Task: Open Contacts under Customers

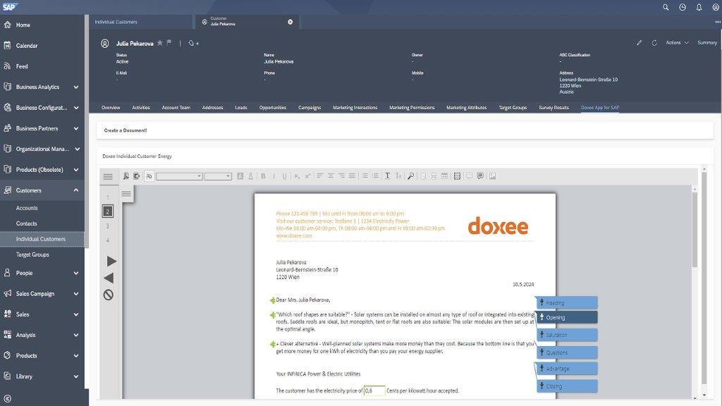Action: pos(26,223)
